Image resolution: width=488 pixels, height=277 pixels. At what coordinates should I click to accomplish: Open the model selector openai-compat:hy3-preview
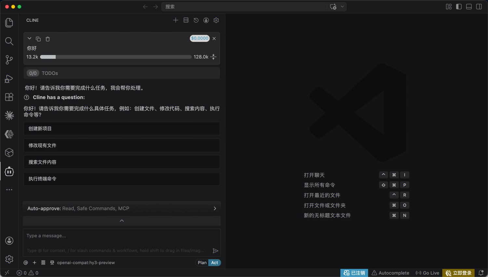(86, 263)
